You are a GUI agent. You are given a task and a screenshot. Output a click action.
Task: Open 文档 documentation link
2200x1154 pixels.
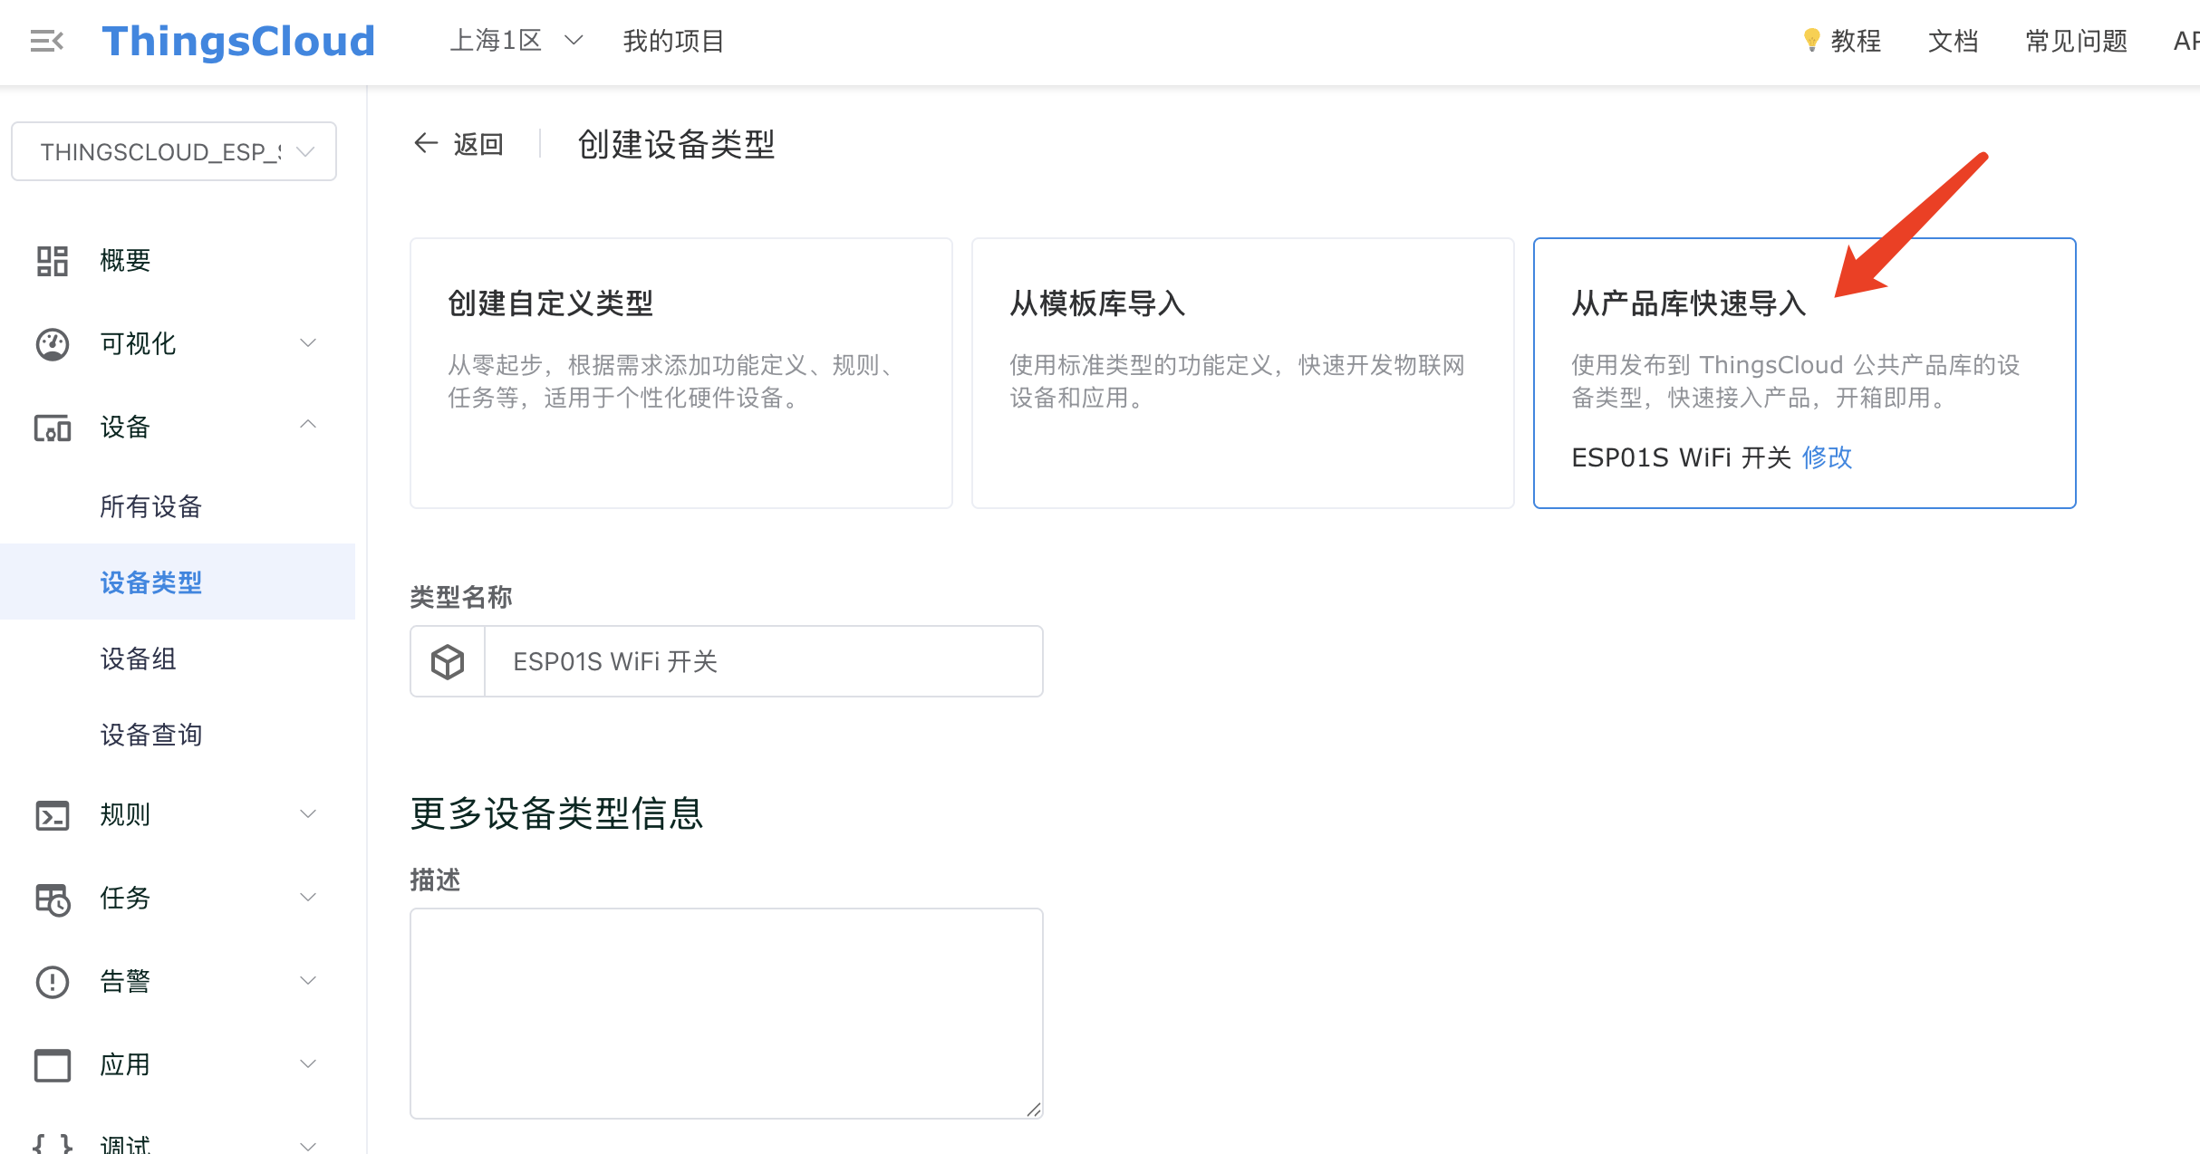[x=1953, y=41]
